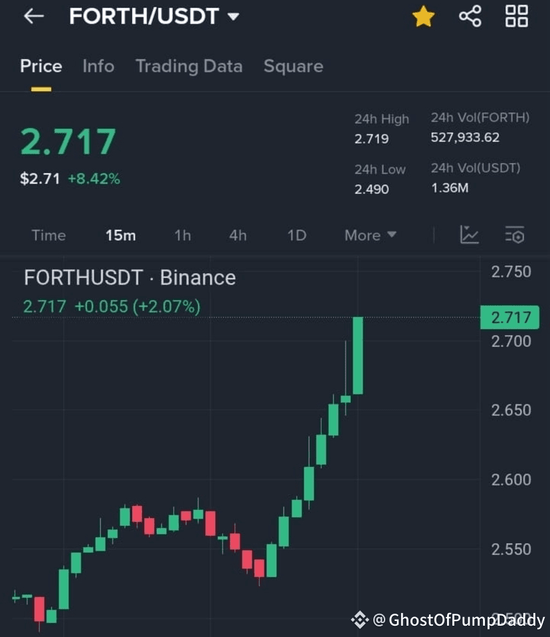
Task: Click the Binance logo watermark icon
Action: pyautogui.click(x=359, y=620)
